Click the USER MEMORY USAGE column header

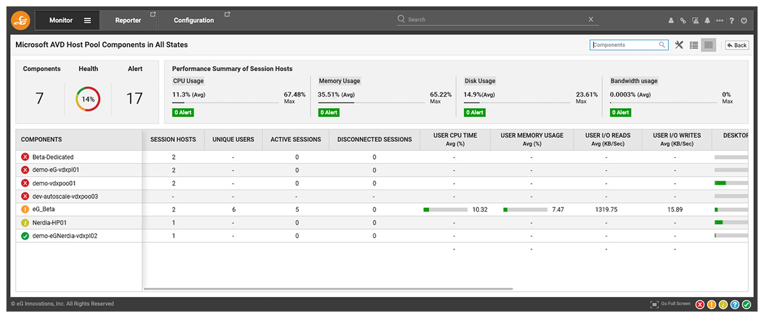(532, 139)
